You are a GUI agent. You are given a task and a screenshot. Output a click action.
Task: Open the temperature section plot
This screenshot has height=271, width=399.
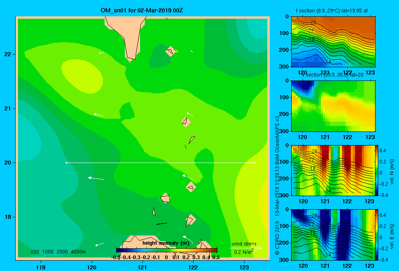pyautogui.click(x=333, y=41)
